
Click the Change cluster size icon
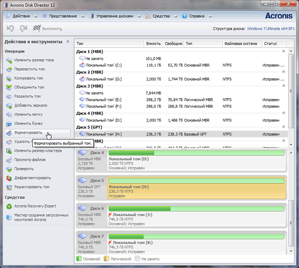click(x=9, y=151)
